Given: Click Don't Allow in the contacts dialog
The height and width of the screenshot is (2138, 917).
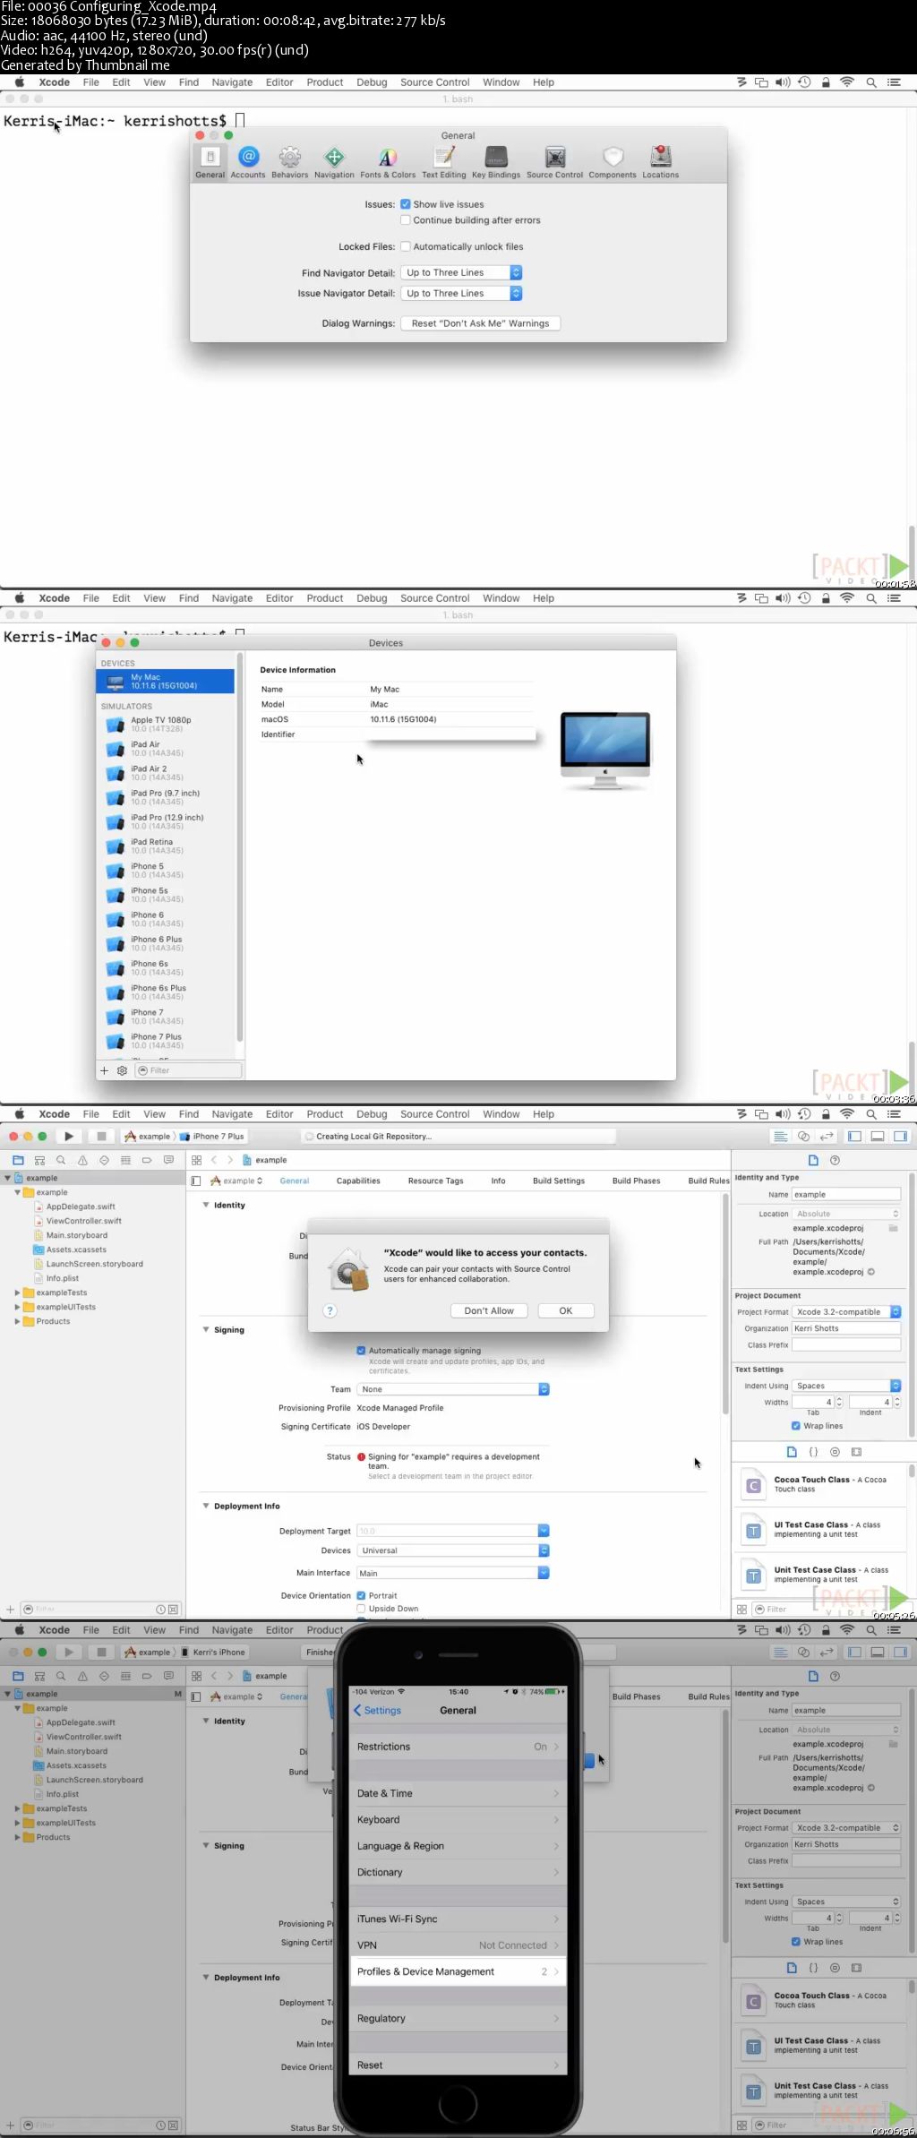Looking at the screenshot, I should tap(489, 1310).
